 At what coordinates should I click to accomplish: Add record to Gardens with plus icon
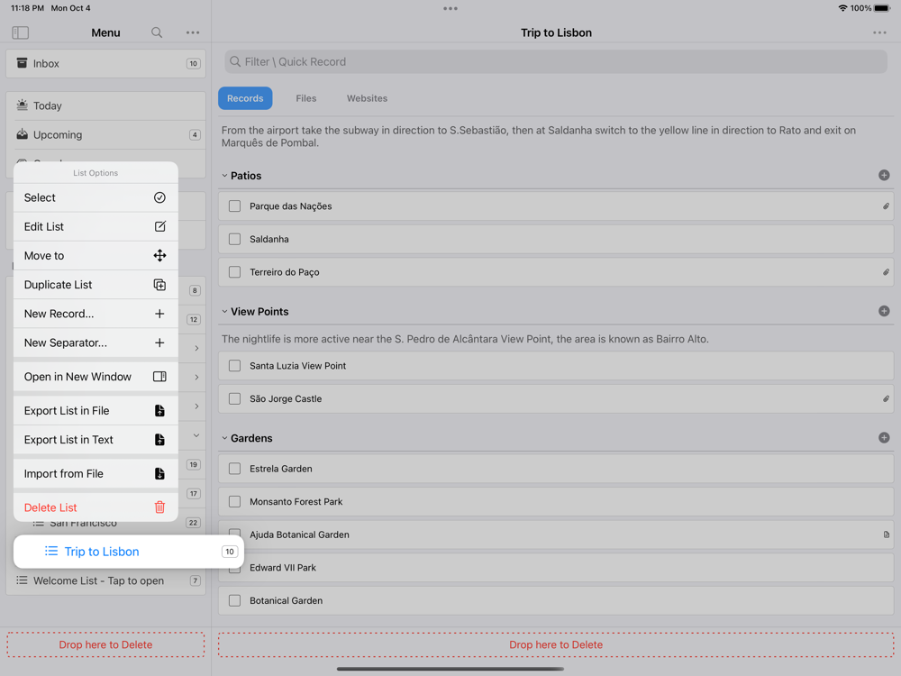[x=884, y=438]
